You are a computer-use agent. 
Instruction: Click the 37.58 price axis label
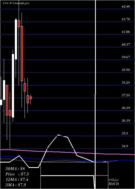pos(126,95)
